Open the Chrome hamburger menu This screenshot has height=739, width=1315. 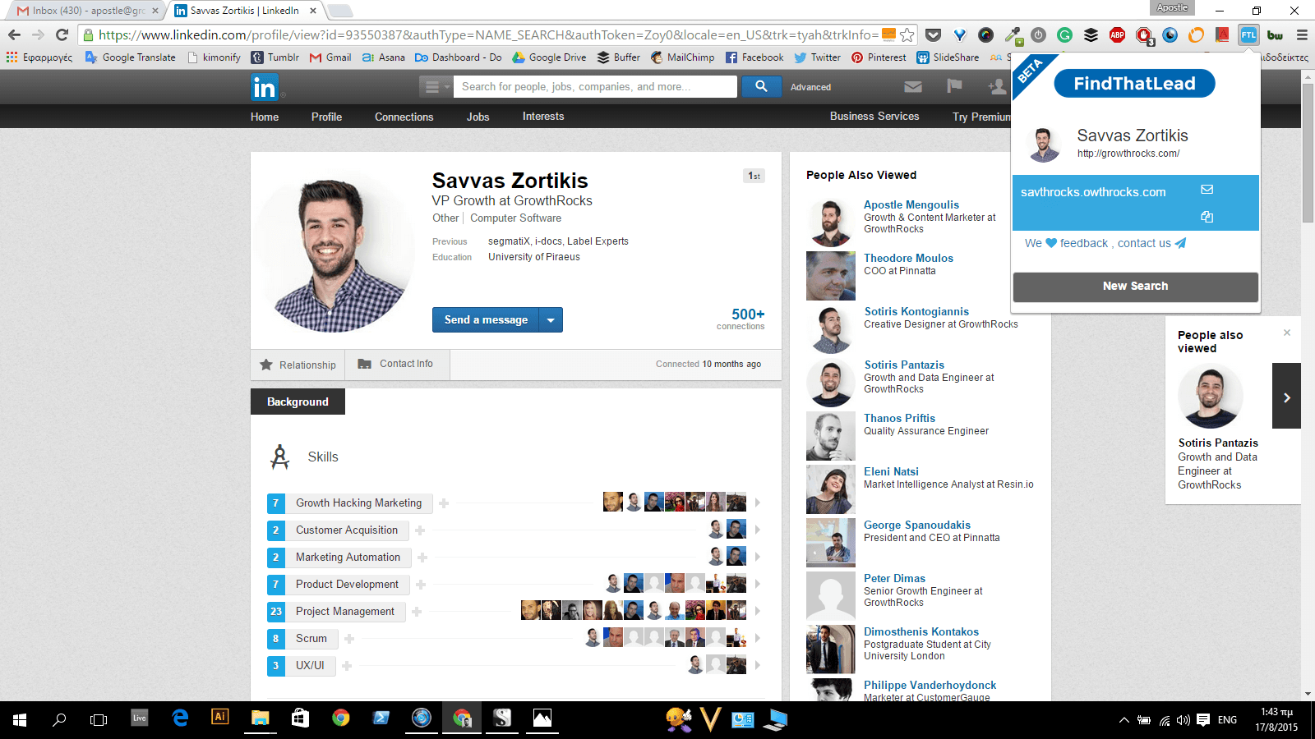pos(1302,34)
